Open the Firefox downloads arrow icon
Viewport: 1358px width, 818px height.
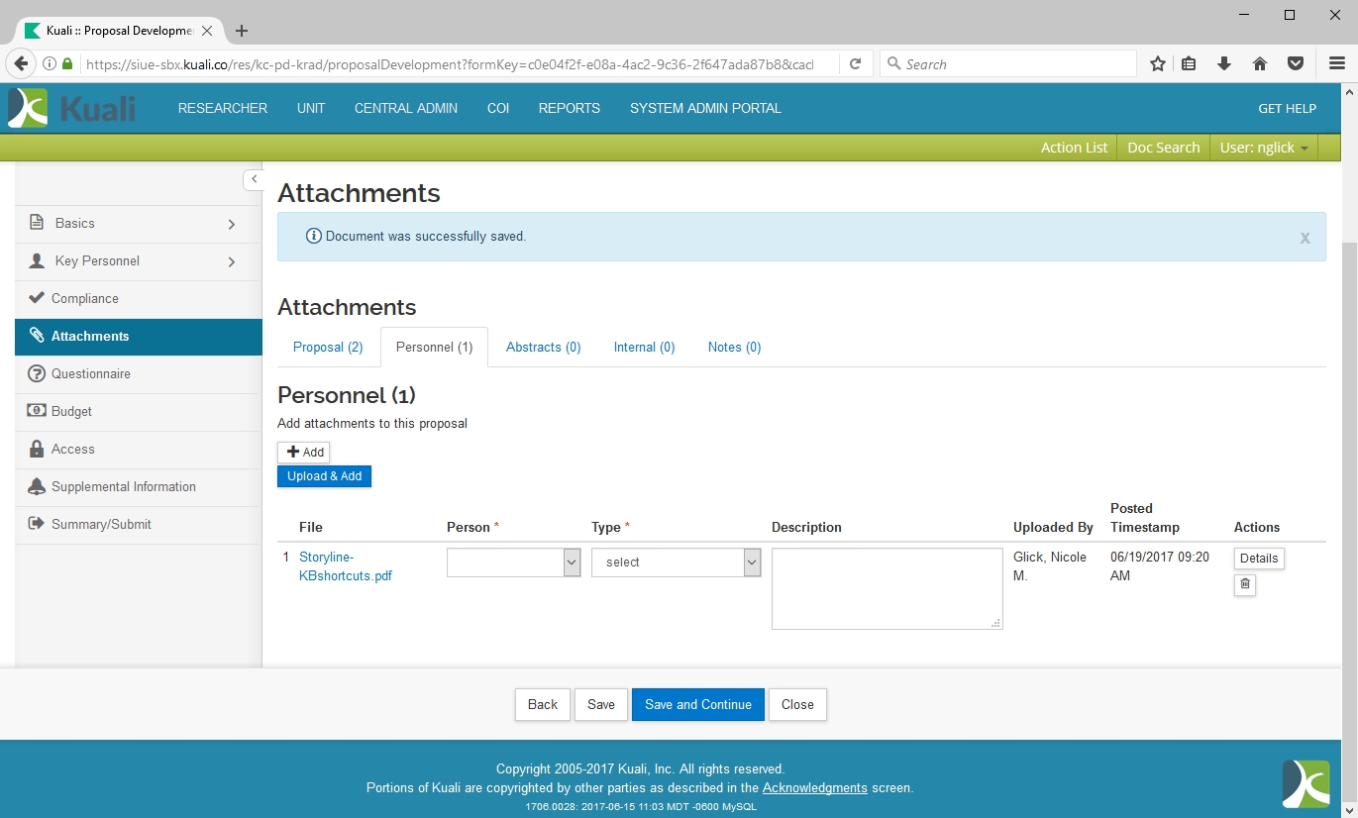pos(1224,64)
